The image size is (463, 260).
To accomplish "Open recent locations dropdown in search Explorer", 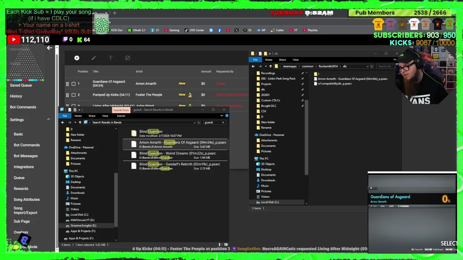I will 75,122.
